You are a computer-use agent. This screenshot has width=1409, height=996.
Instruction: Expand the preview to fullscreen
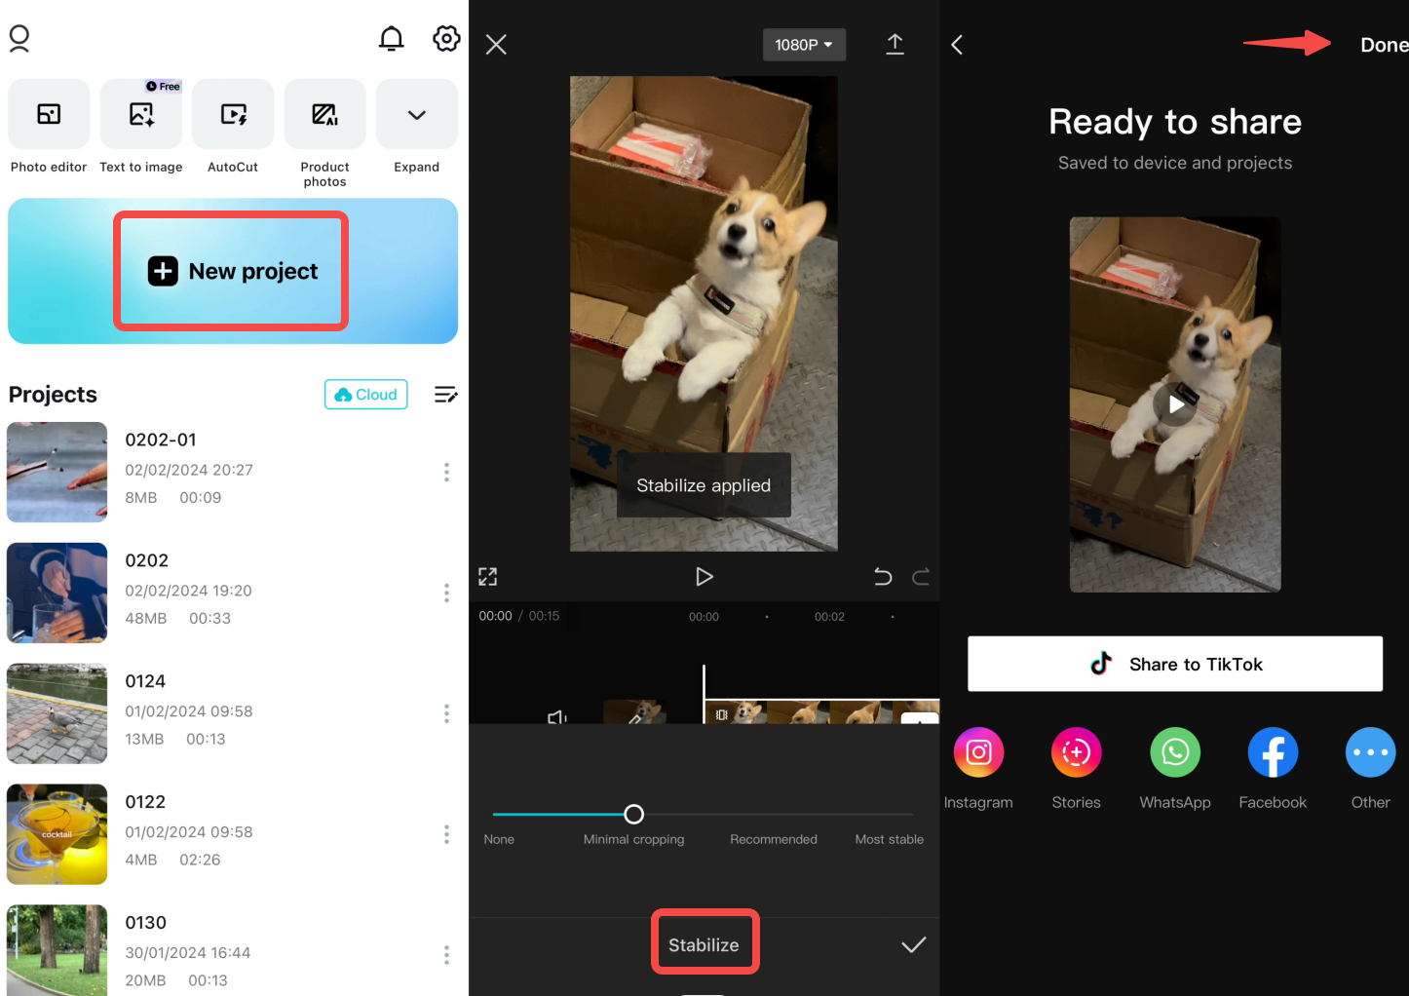(487, 576)
